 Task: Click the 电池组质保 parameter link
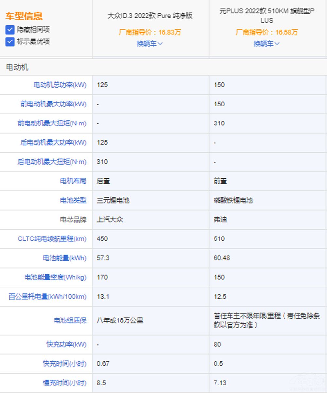70,321
